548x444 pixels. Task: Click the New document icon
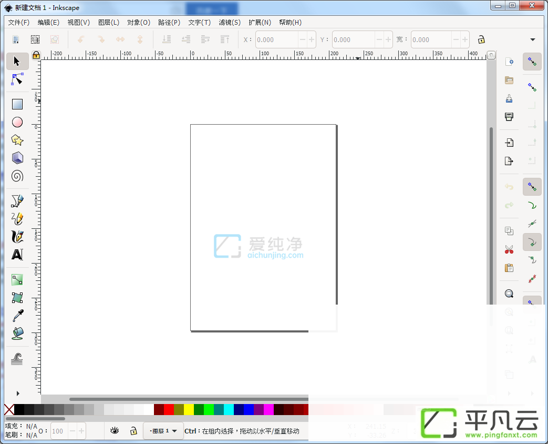[x=509, y=62]
